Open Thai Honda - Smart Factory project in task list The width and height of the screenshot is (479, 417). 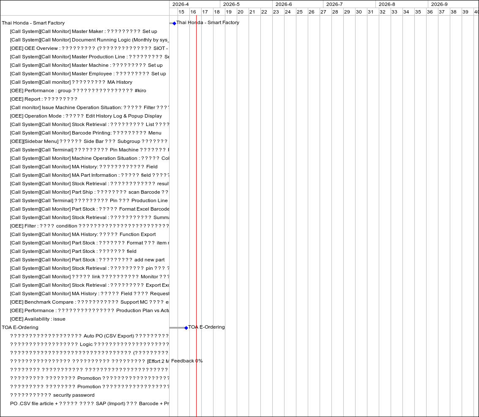[x=33, y=23]
